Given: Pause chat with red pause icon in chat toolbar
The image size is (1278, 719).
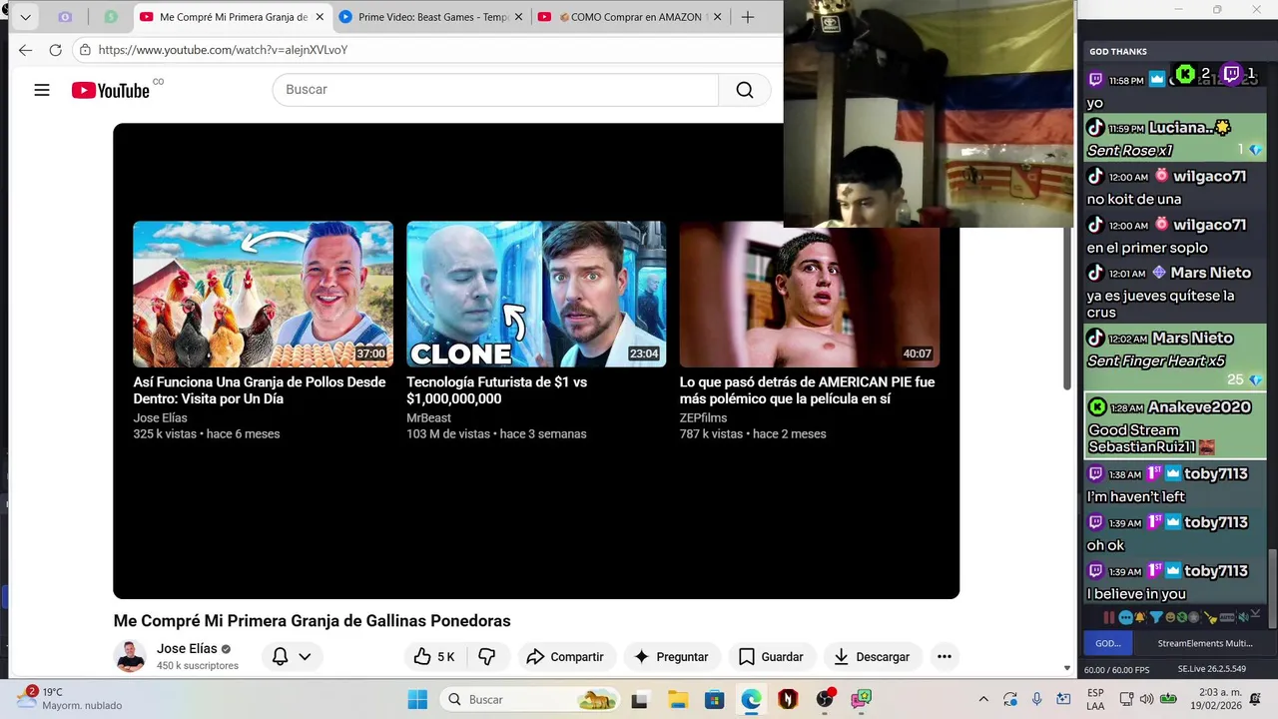Looking at the screenshot, I should point(1109,617).
